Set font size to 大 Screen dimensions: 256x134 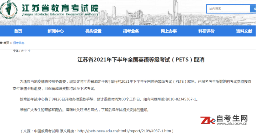(22, 51)
